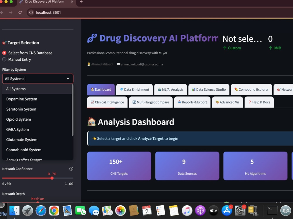Open the Multi-Target Compare tab
This screenshot has width=293, height=219.
coord(151,102)
